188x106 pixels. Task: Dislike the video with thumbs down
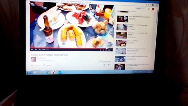109,65
